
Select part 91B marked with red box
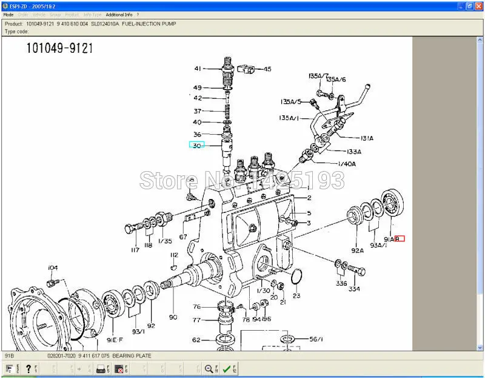[399, 239]
